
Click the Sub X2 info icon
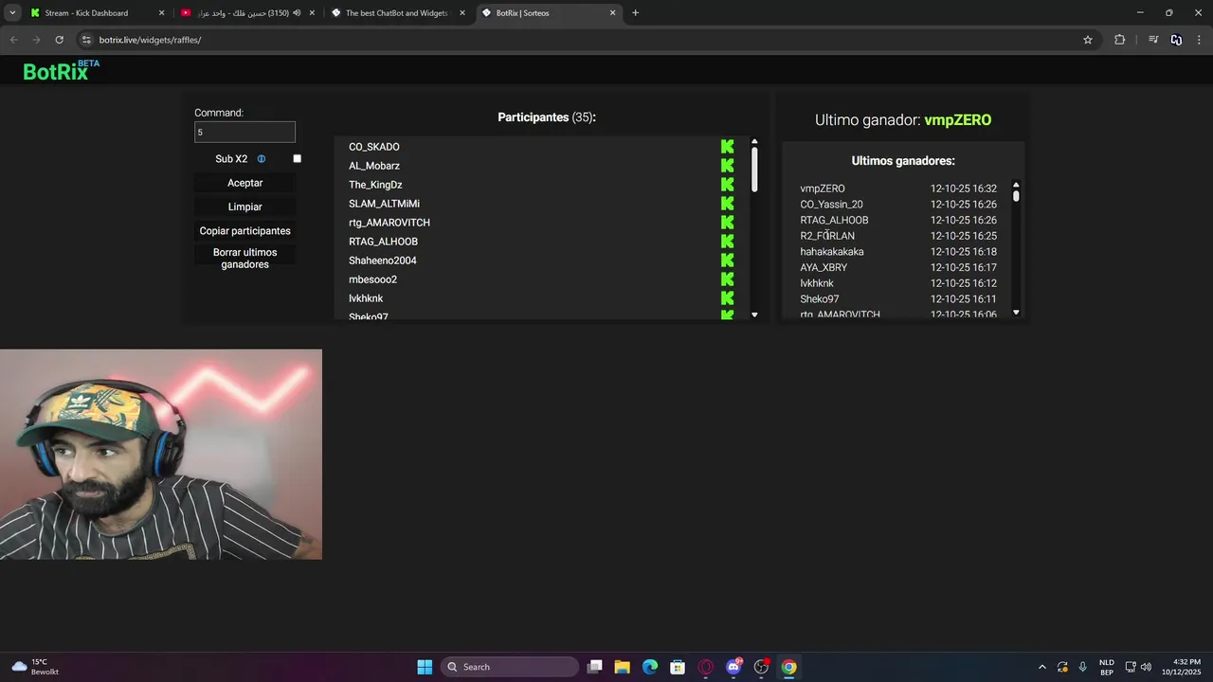[262, 159]
